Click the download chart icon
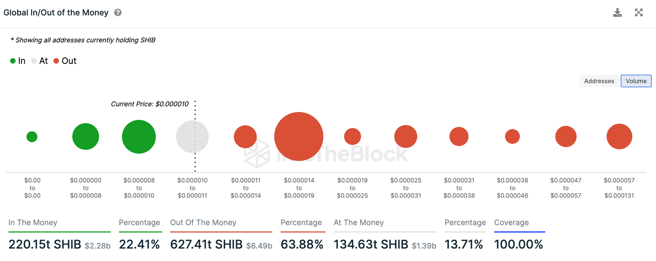Viewport: 656px width, 261px height. (617, 12)
